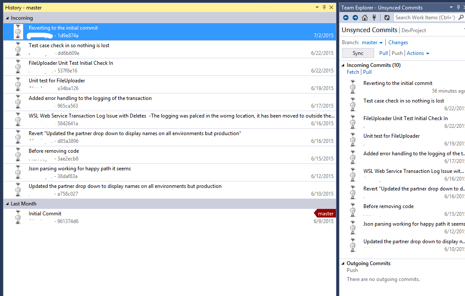Viewport: 465px width, 296px height.
Task: Click the Fetch link under Incoming Commits
Action: coord(353,72)
